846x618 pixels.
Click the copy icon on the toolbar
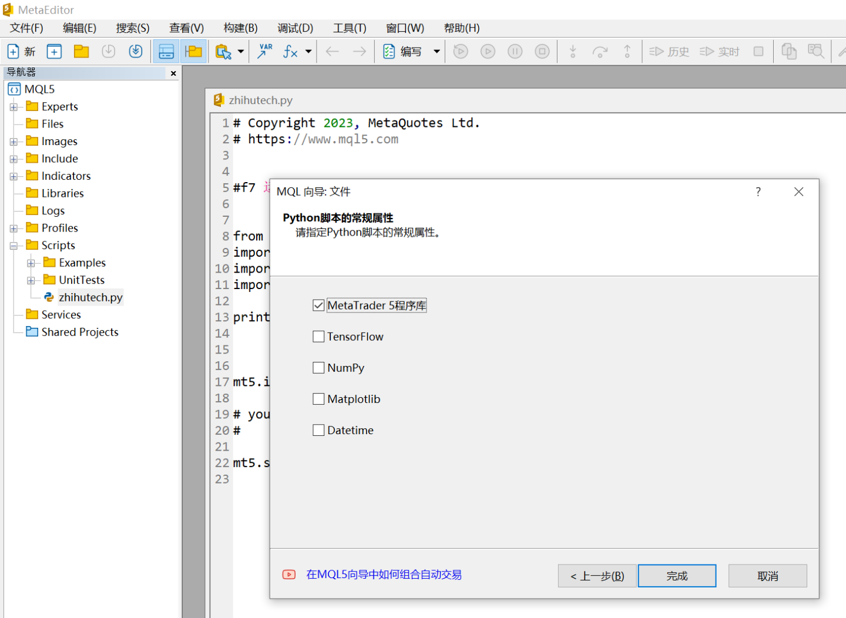coord(788,51)
